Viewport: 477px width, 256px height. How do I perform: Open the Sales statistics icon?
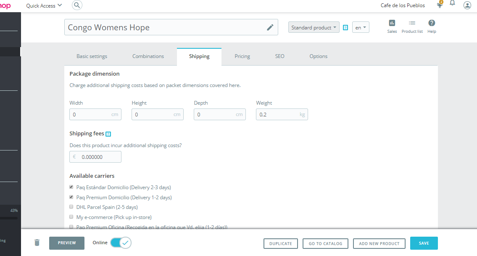tap(392, 26)
